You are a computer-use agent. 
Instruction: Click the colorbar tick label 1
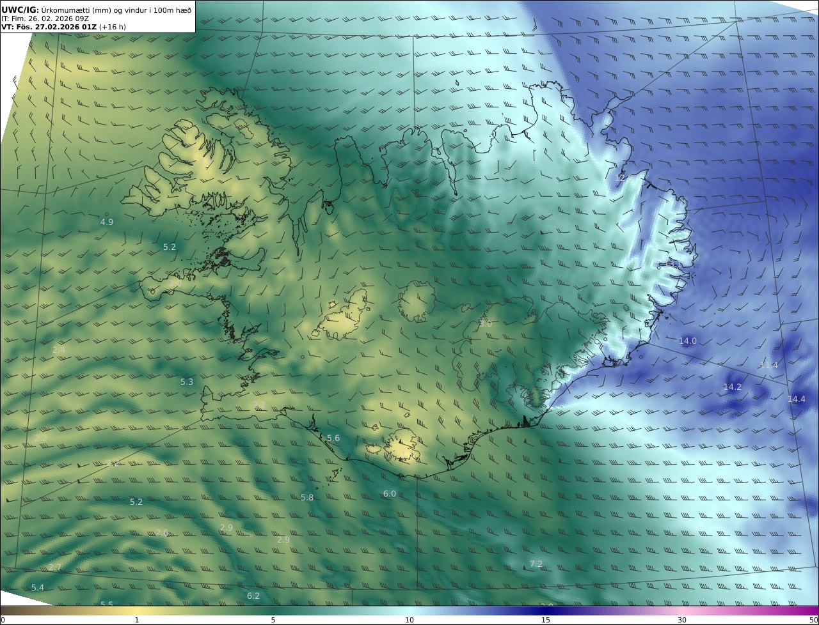pos(137,621)
